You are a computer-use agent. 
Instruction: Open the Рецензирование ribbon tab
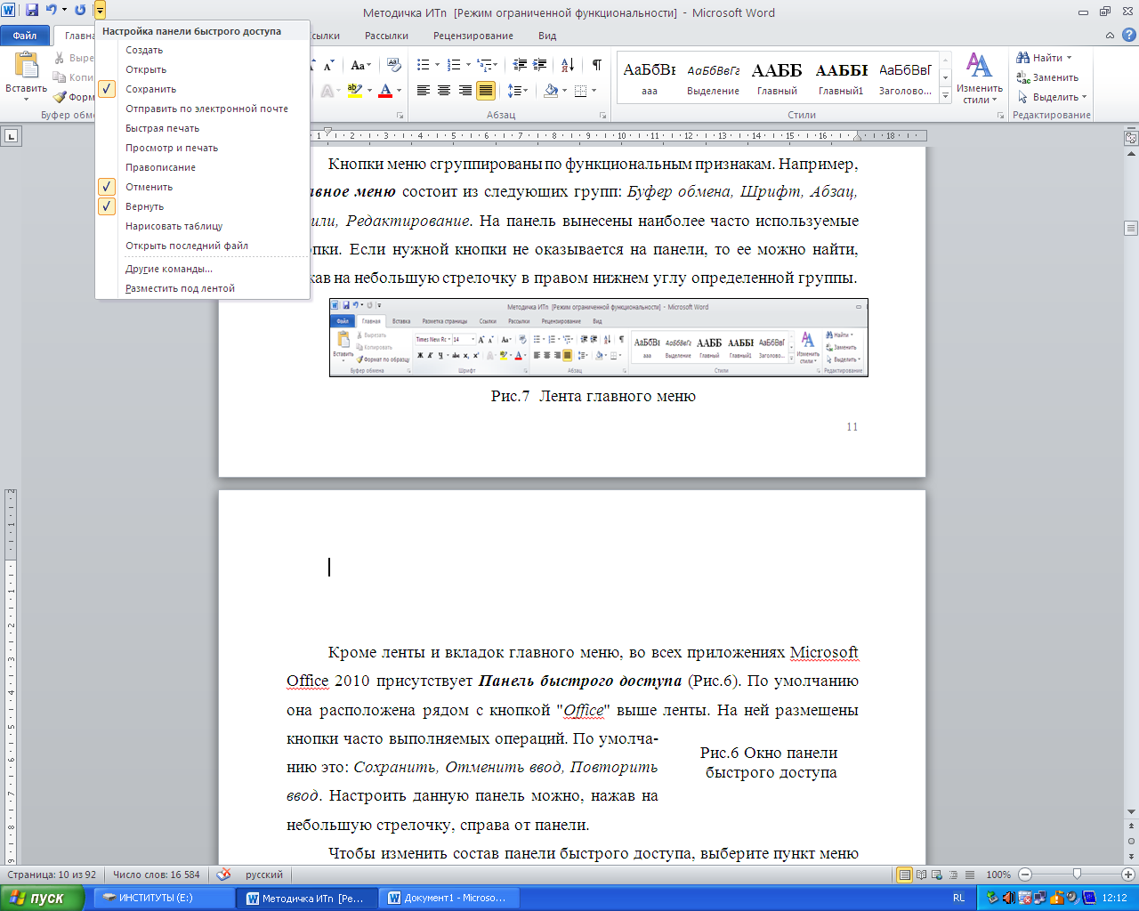(473, 36)
